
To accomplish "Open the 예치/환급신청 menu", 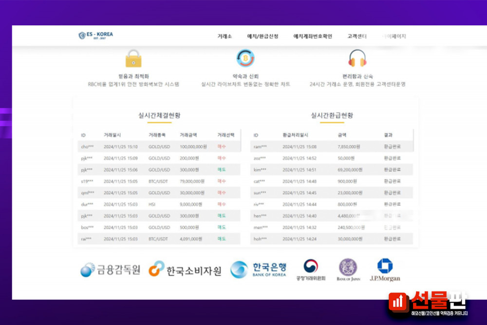I will (x=263, y=37).
